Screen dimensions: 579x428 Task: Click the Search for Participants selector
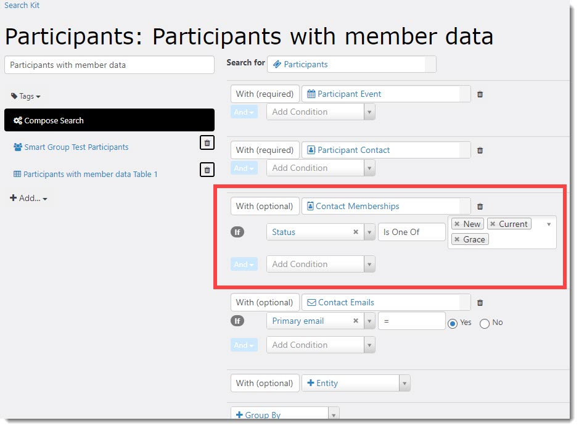[x=351, y=64]
